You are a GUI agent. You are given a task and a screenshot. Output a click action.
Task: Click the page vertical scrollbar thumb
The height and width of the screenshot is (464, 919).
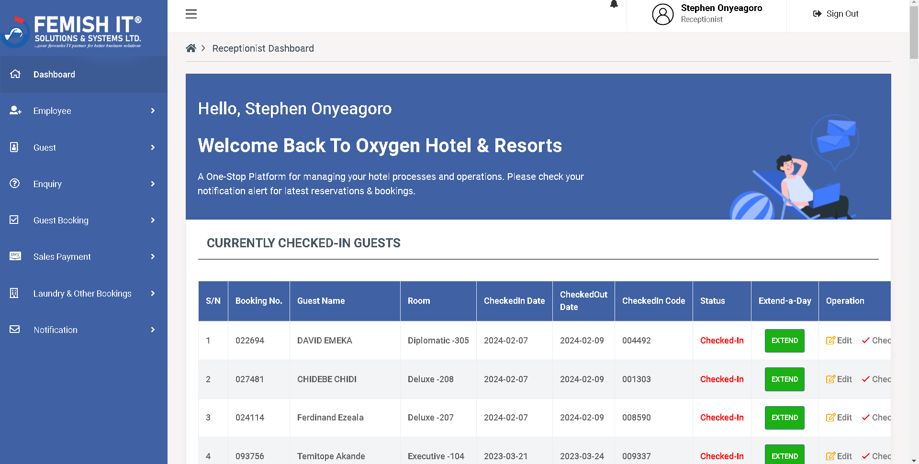click(914, 33)
